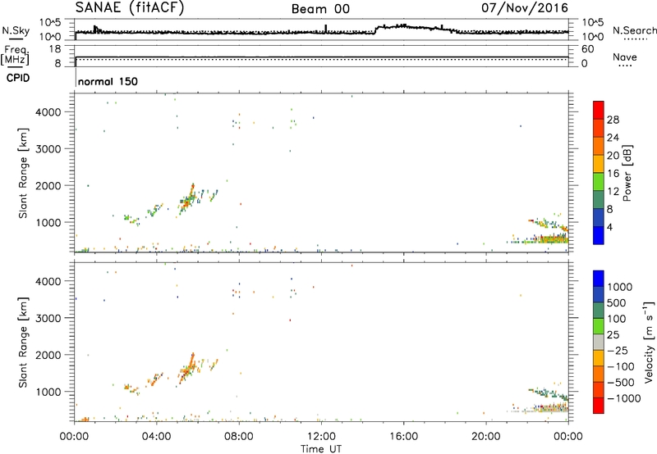Click the 60 tick on Nave axis

[x=587, y=49]
